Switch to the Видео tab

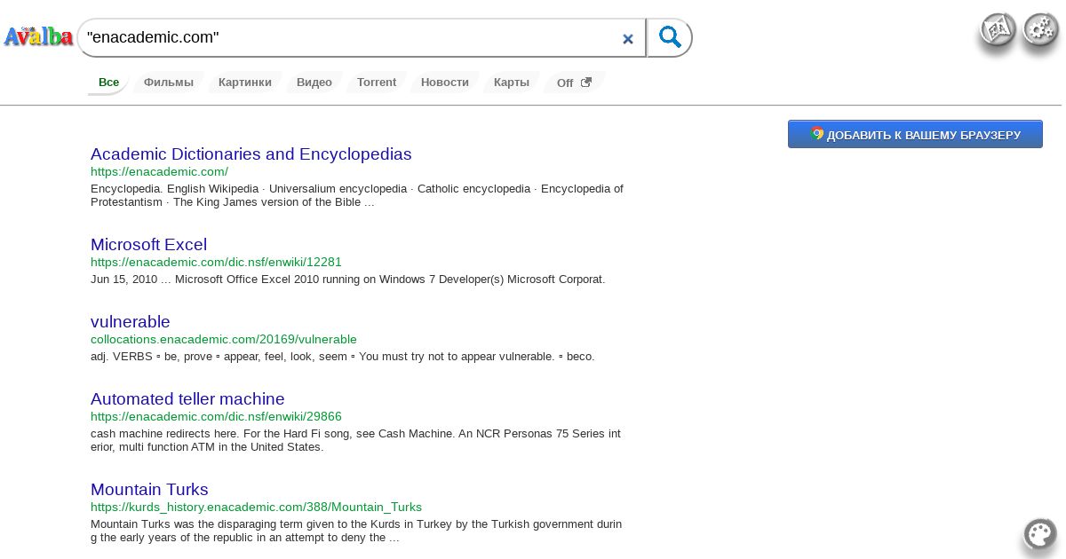click(x=314, y=83)
